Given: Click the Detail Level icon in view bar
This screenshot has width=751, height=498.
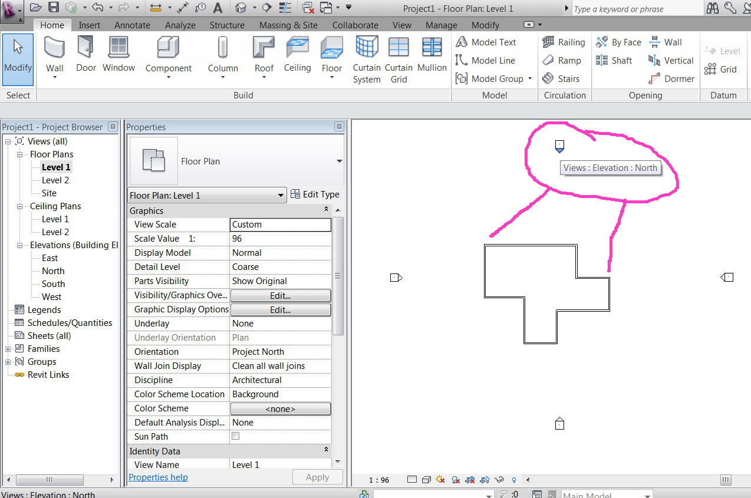Looking at the screenshot, I should tap(412, 480).
